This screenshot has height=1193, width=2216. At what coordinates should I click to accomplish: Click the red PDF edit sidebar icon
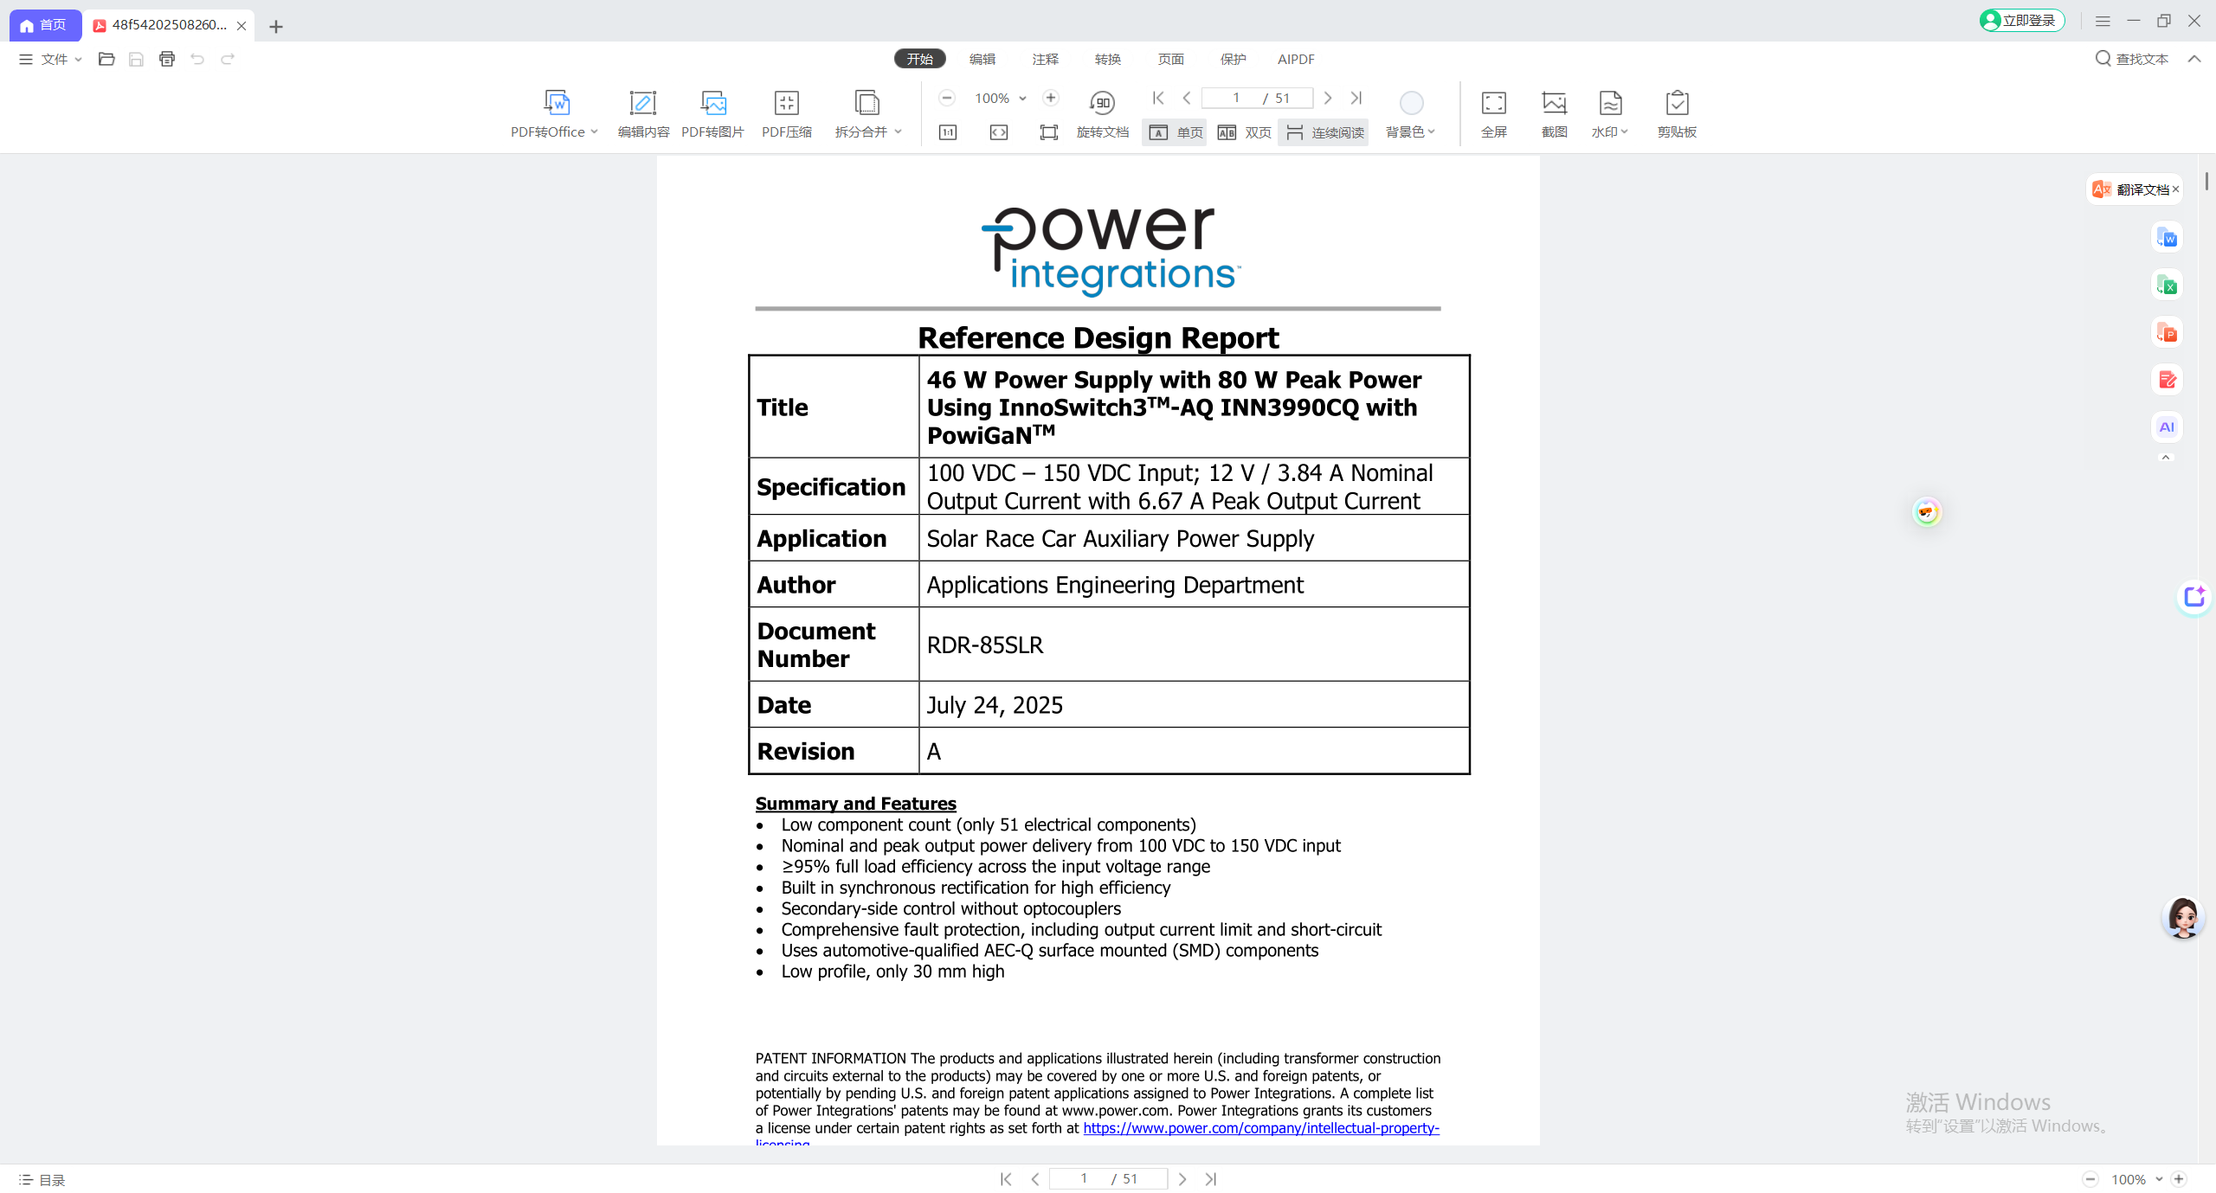point(2167,380)
